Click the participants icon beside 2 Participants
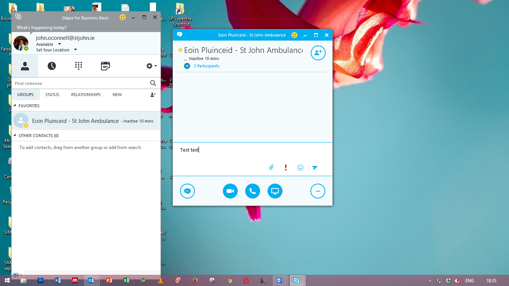The width and height of the screenshot is (509, 286). pyautogui.click(x=187, y=66)
